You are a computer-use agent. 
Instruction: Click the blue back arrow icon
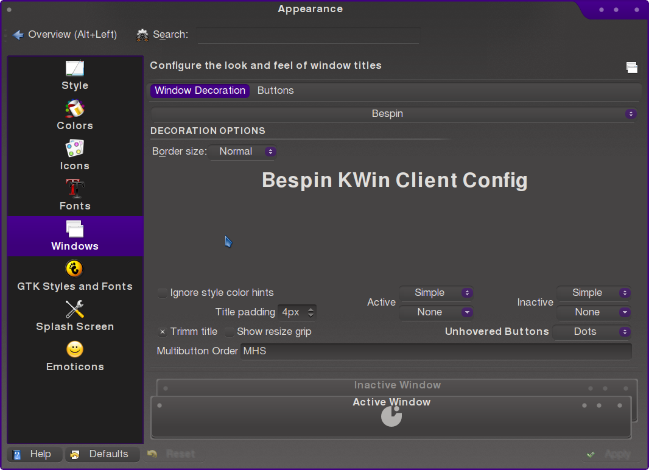(18, 35)
